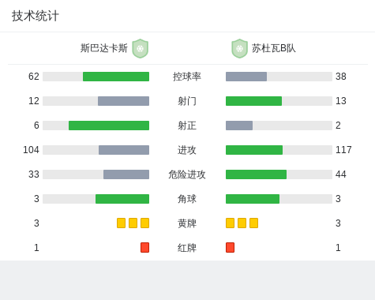Click 苏杜瓦B队 gray possession bar 38
Image resolution: width=375 pixels, height=300 pixels.
246,77
